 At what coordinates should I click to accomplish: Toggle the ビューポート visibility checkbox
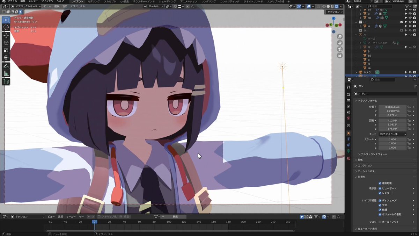point(380,188)
